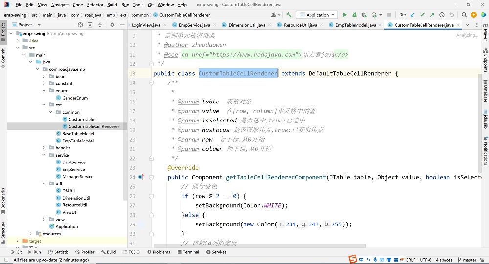Viewport: 489px width, 264px height.
Task: Open Project panel settings gear
Action: coord(112,25)
